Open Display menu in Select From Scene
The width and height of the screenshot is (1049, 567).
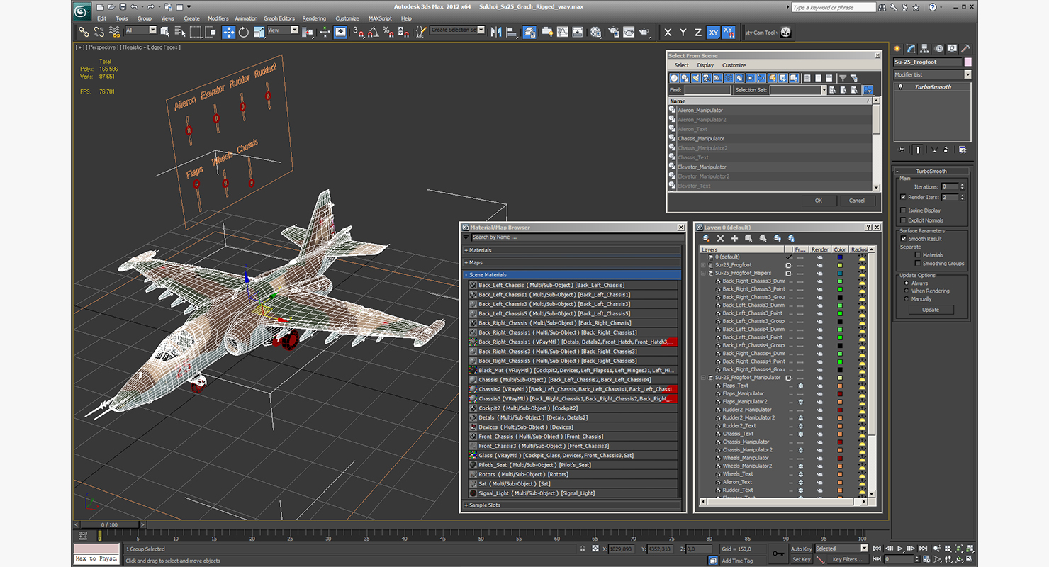(x=705, y=65)
